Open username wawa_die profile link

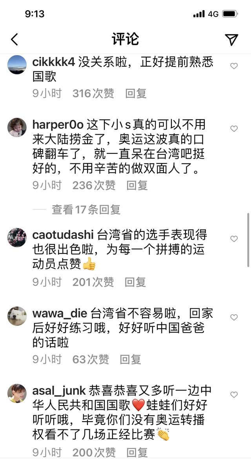pyautogui.click(x=60, y=314)
